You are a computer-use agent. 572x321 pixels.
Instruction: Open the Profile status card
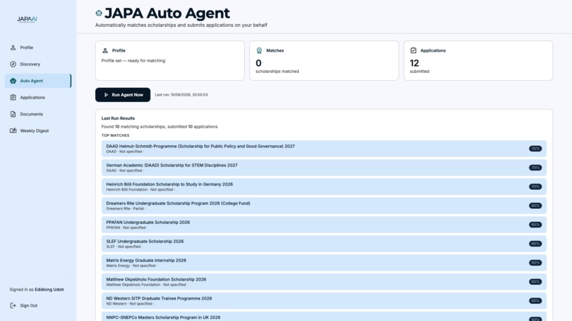point(170,60)
